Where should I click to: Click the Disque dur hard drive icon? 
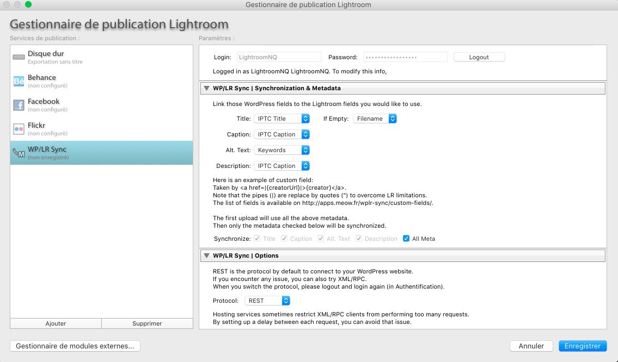(19, 57)
